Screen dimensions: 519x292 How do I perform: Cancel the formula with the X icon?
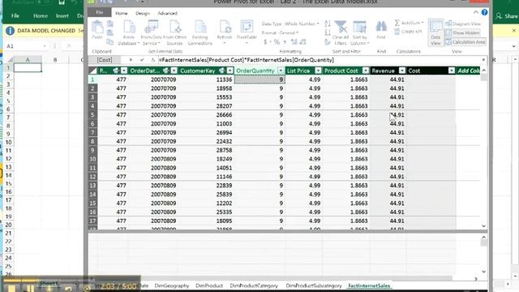click(131, 60)
